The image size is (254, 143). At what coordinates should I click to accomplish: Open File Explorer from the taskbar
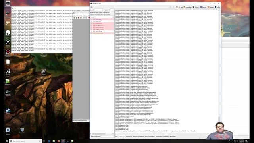click(x=54, y=141)
